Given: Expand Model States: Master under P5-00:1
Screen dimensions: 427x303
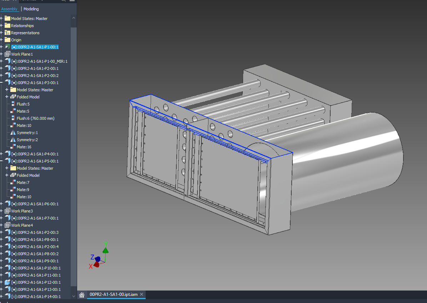Looking at the screenshot, I should coord(6,168).
